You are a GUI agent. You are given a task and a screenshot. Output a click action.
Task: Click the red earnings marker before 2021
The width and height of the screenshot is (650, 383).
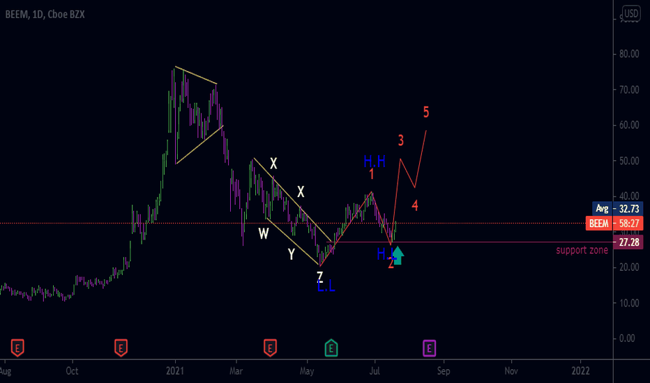click(121, 347)
